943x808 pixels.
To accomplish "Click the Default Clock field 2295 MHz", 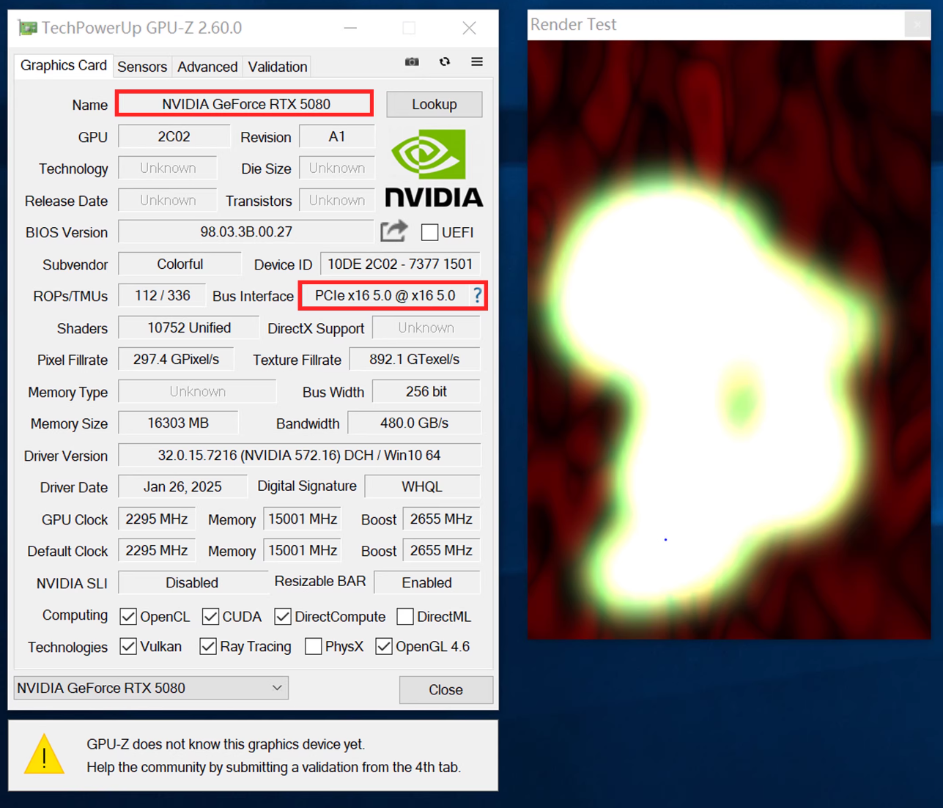I will pos(157,551).
